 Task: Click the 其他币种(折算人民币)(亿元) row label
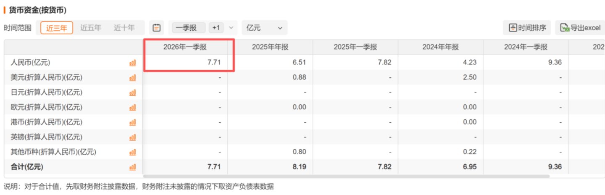53,152
